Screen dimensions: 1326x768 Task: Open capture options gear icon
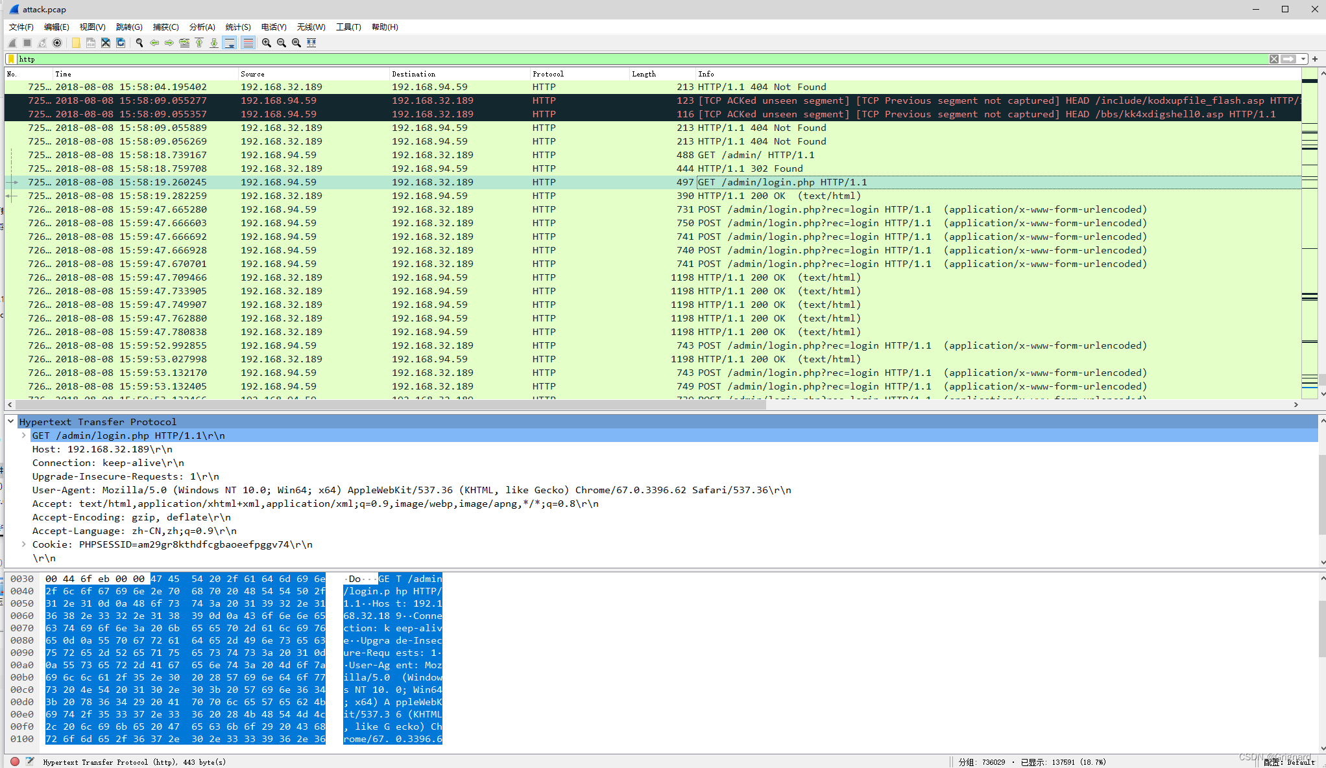tap(57, 43)
